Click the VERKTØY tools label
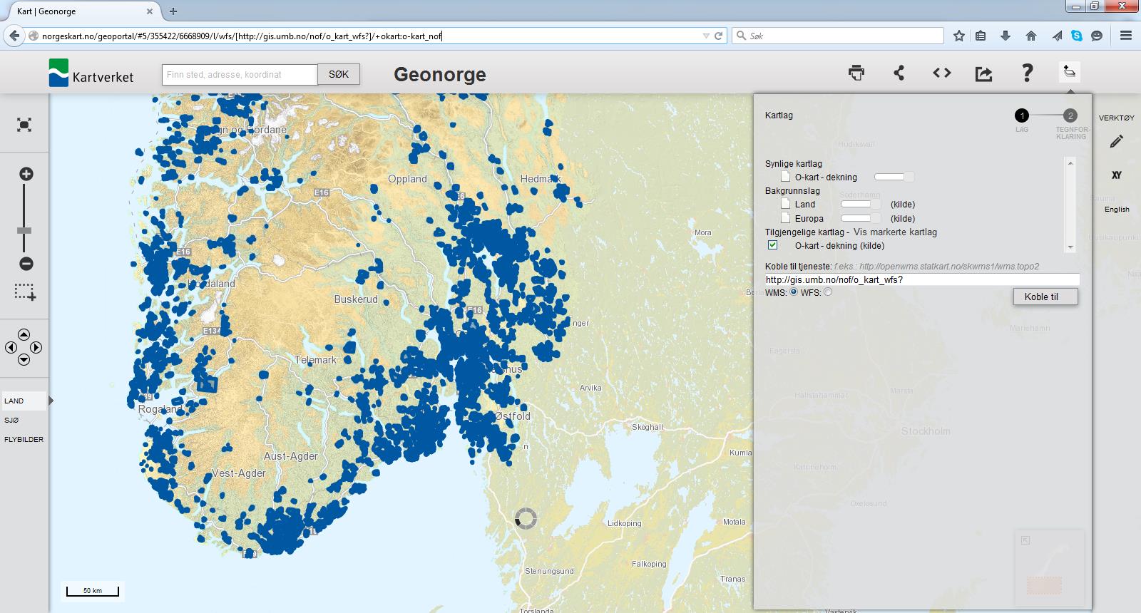The height and width of the screenshot is (613, 1141). [1117, 118]
